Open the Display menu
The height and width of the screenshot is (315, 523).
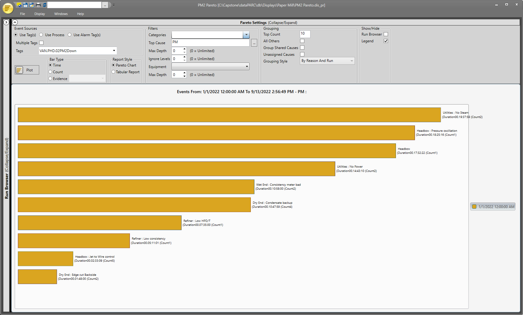click(40, 14)
